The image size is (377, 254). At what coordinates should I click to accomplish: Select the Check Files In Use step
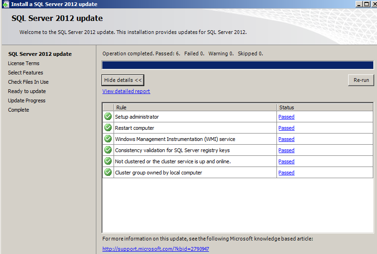(x=28, y=82)
